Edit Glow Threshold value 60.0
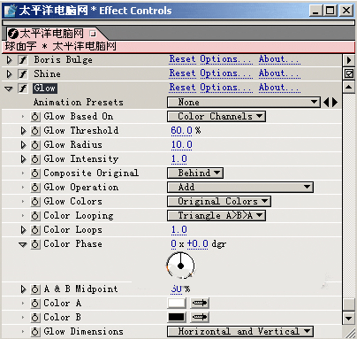This screenshot has width=357, height=339. [181, 130]
